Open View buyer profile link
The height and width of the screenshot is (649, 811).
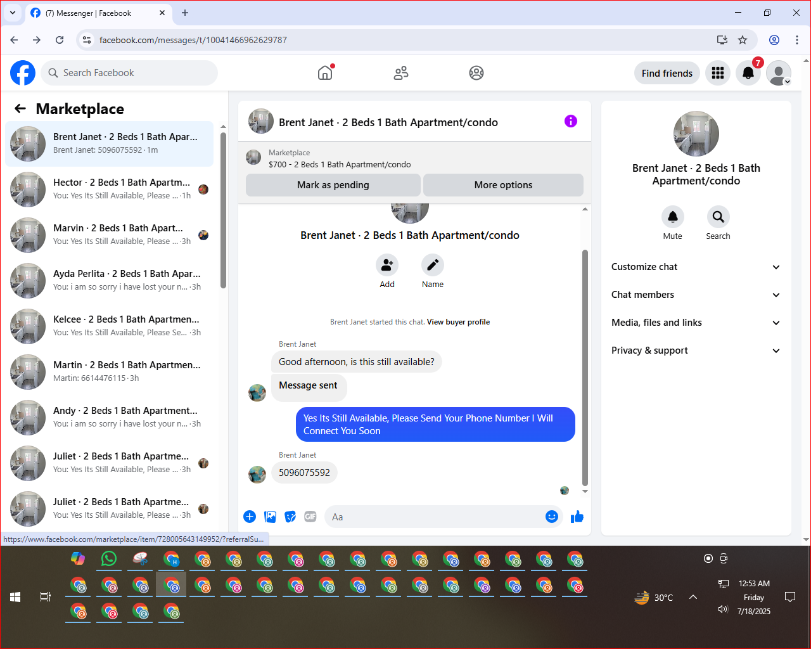[x=458, y=322]
